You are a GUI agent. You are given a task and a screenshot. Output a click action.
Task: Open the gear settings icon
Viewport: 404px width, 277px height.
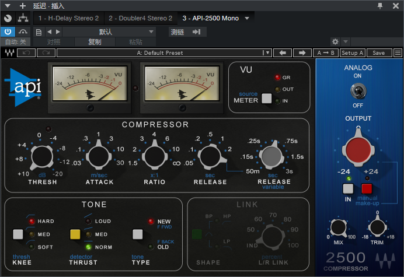pos(335,41)
